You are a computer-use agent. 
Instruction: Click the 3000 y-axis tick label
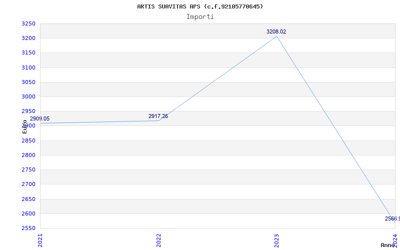pyautogui.click(x=28, y=96)
